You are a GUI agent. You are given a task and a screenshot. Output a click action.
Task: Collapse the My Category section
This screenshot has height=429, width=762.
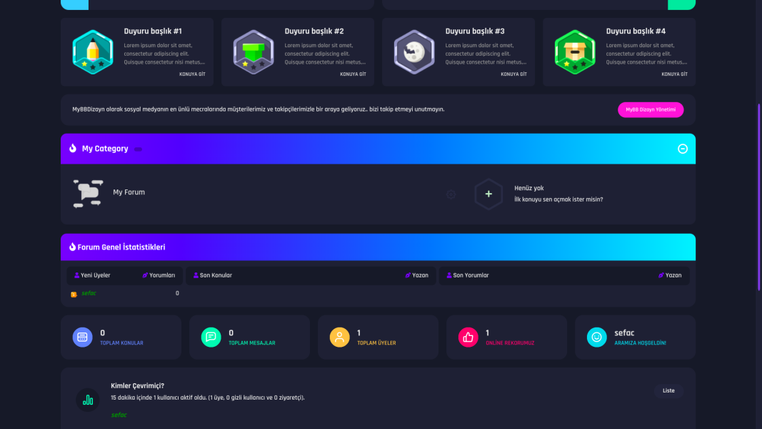click(x=682, y=149)
